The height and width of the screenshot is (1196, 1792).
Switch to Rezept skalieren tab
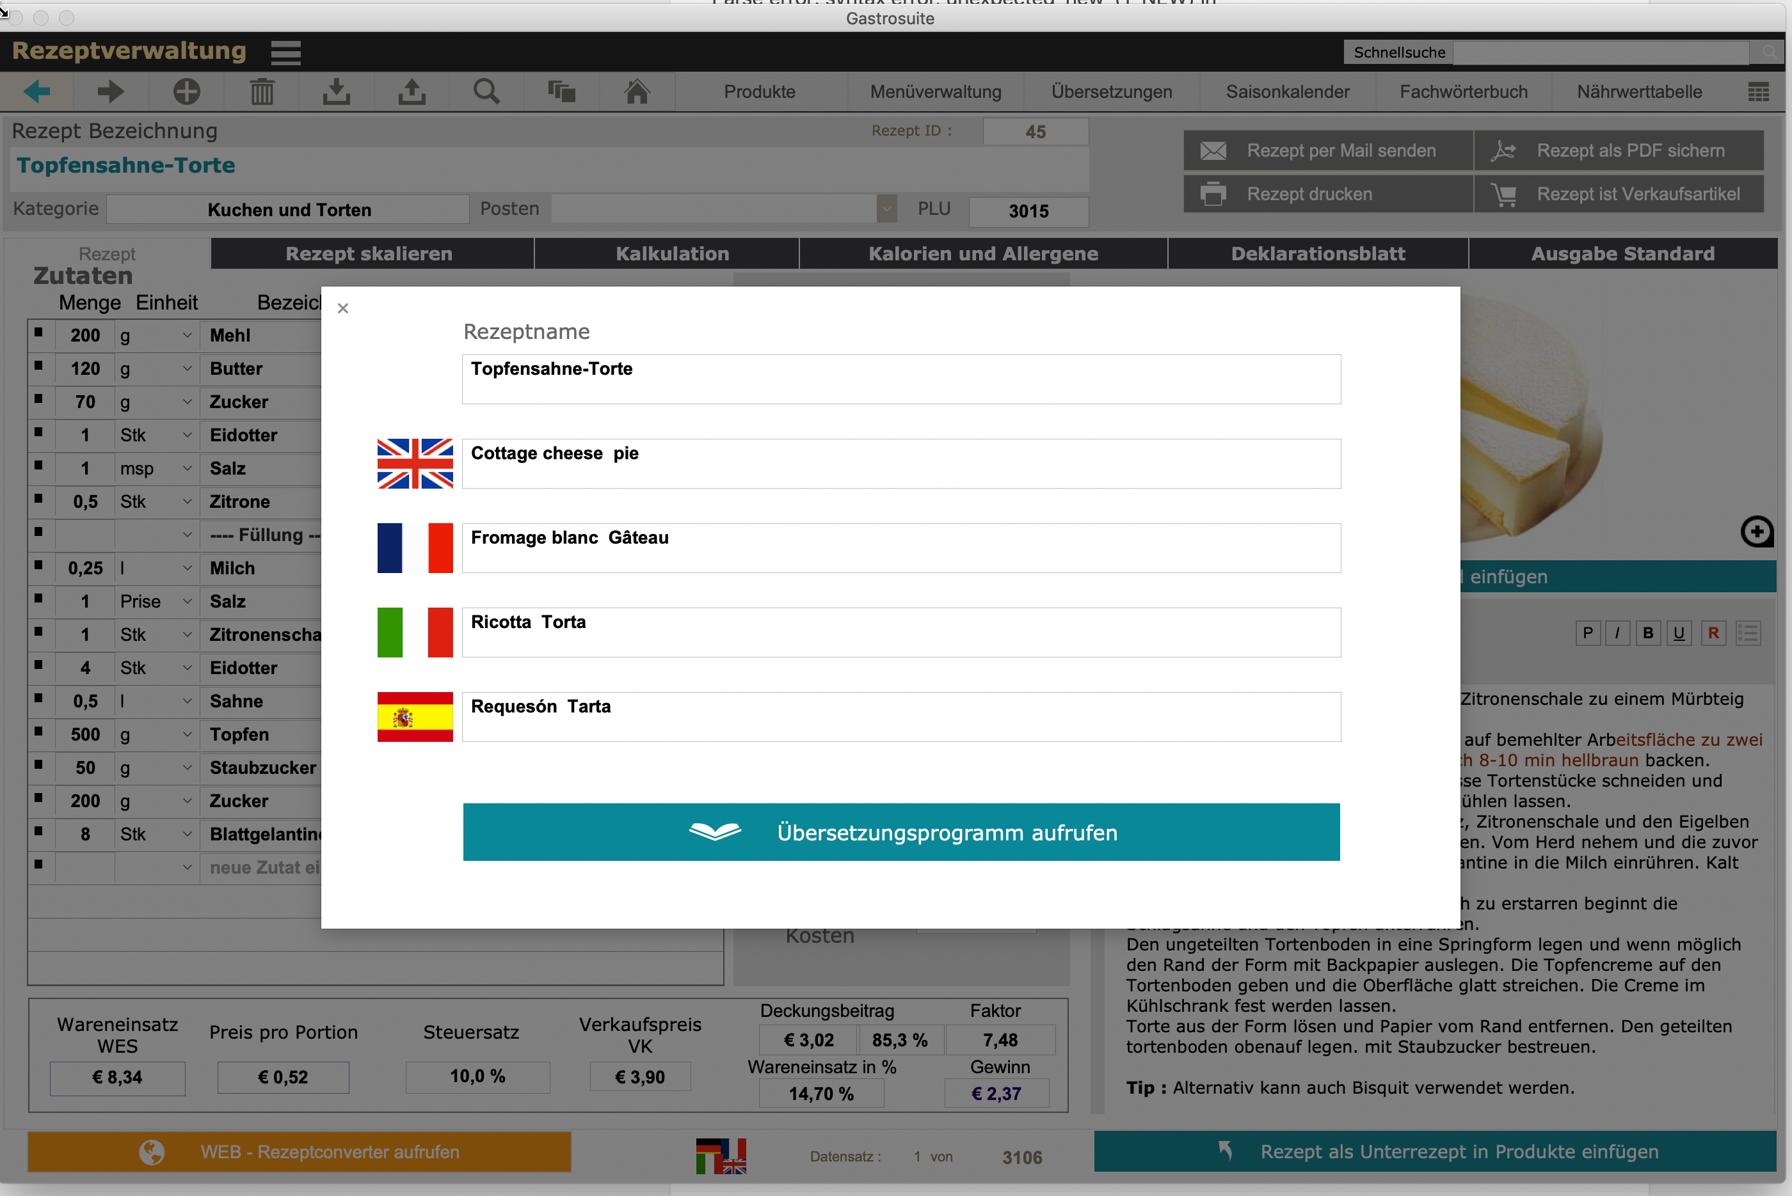pos(372,253)
